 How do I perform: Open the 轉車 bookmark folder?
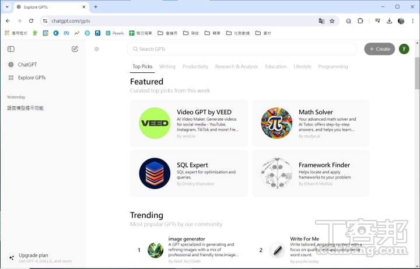[212, 33]
